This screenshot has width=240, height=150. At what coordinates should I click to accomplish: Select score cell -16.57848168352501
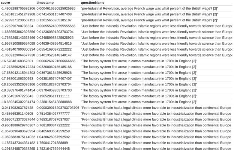tap(17, 61)
